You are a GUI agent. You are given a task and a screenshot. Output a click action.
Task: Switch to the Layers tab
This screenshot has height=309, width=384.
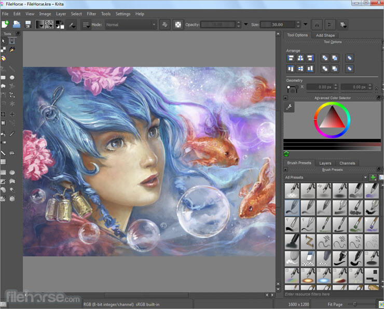[325, 163]
